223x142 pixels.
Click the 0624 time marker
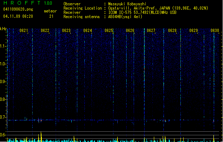[x=88, y=31]
